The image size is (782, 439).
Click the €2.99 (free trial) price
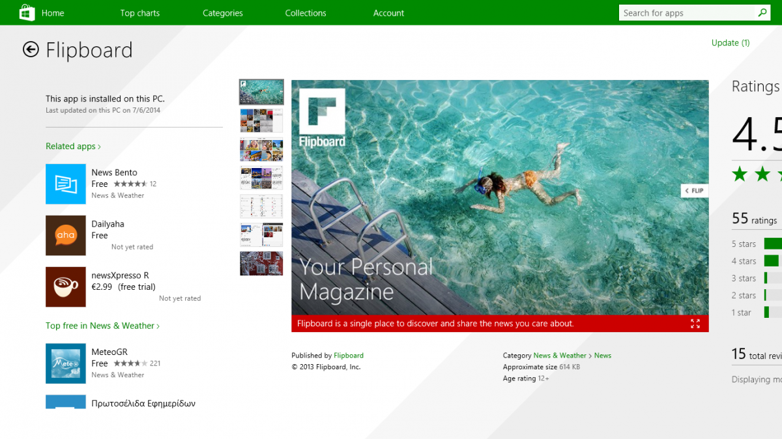click(x=124, y=287)
